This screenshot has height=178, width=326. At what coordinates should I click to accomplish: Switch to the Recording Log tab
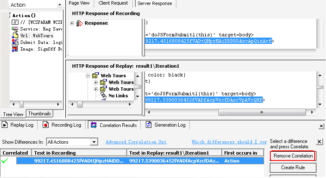click(62, 125)
